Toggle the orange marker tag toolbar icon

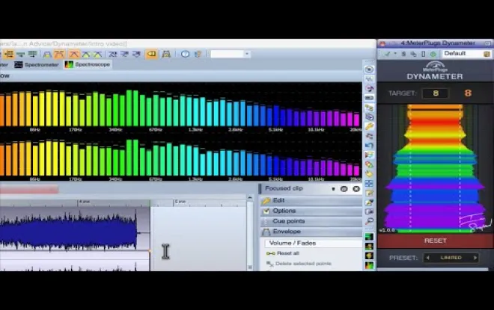151,54
